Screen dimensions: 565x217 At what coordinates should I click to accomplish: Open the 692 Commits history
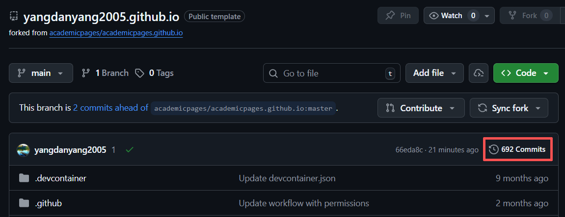pos(517,149)
